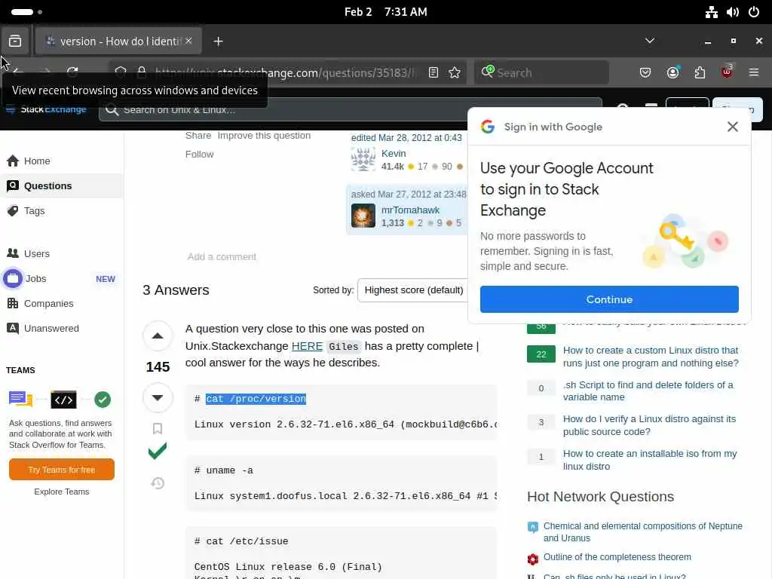Image resolution: width=772 pixels, height=579 pixels.
Task: Open the Firefox hamburger menu
Action: point(754,73)
